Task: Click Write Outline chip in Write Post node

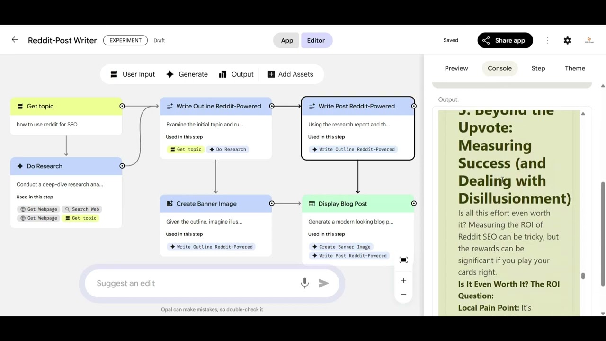Action: coord(353,149)
